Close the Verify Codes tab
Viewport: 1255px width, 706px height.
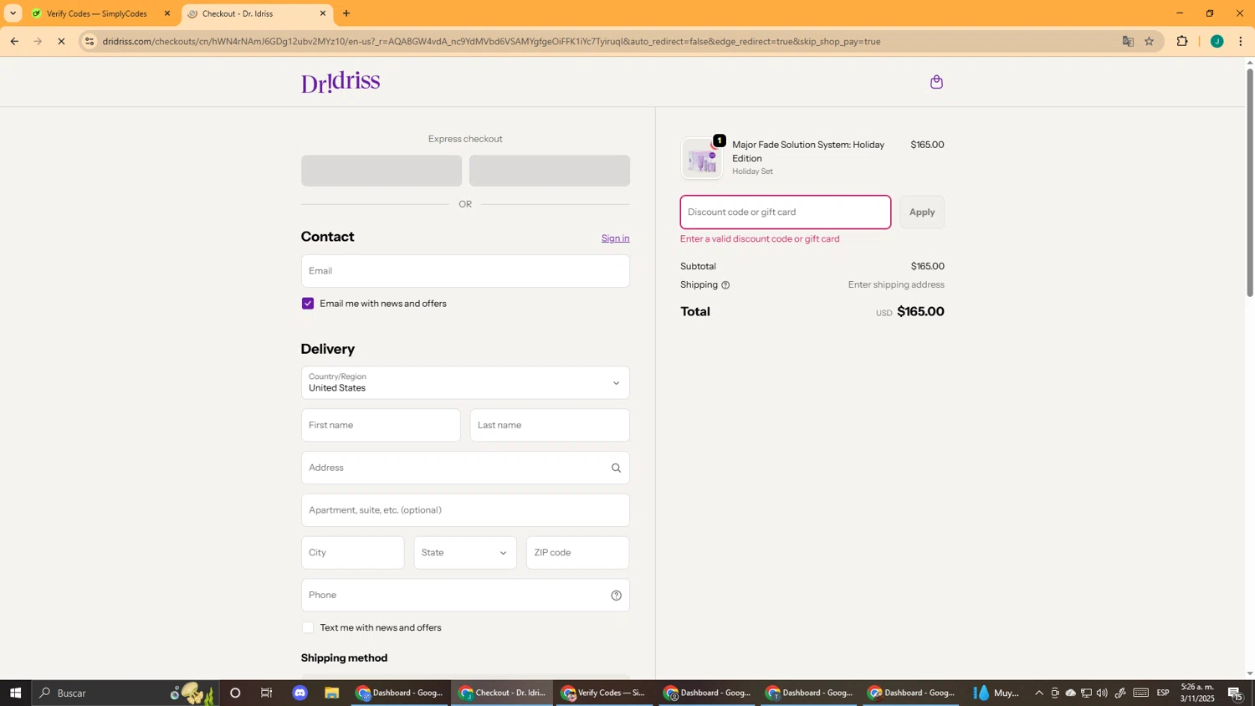coord(167,13)
